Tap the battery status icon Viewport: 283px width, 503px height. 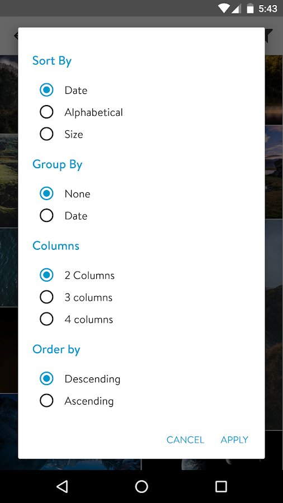pos(250,8)
